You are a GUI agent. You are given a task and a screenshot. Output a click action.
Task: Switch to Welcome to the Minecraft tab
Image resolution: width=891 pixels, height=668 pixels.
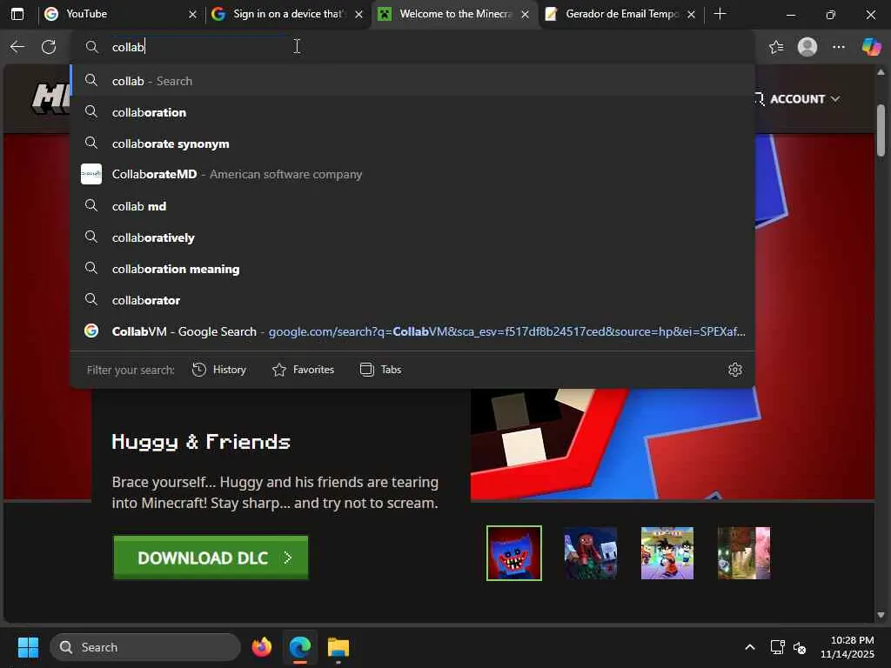pos(453,14)
